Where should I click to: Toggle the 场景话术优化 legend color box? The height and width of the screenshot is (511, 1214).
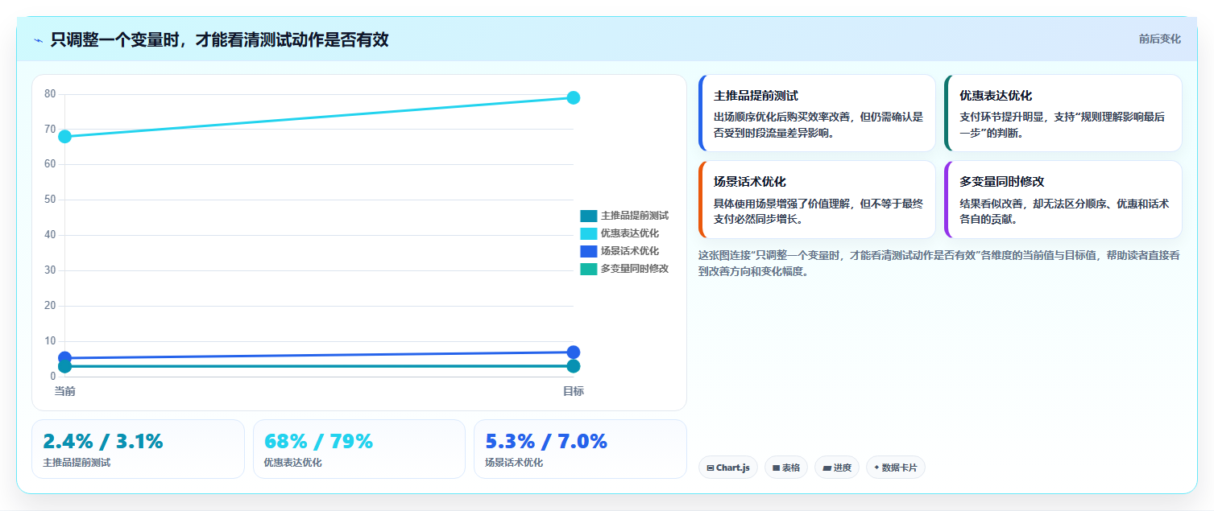[x=588, y=251]
